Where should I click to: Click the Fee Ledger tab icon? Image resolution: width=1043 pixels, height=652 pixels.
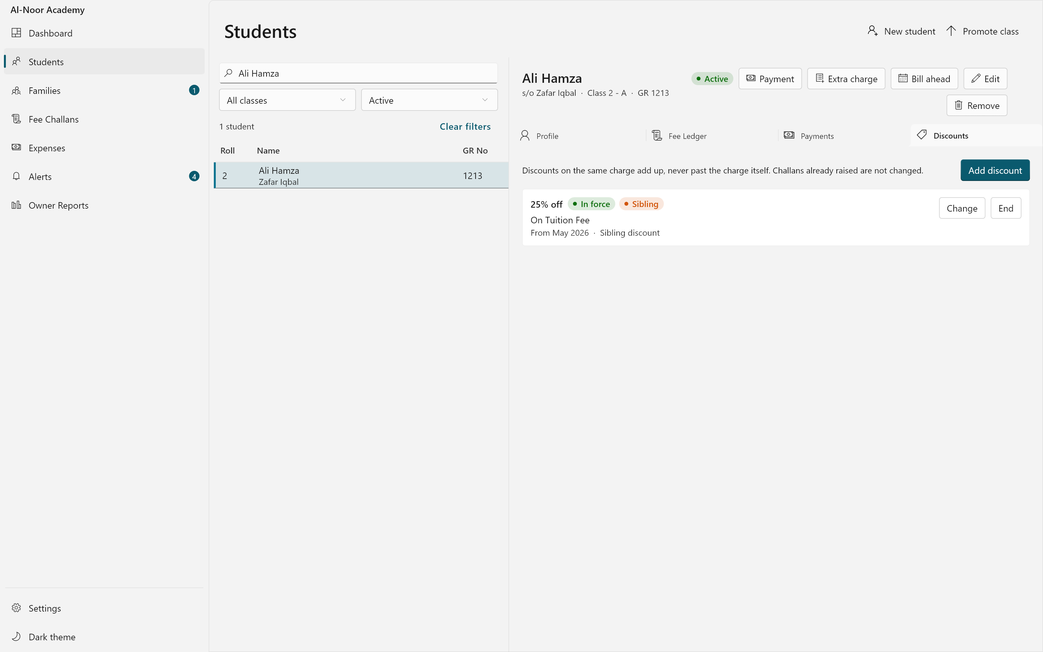tap(657, 135)
